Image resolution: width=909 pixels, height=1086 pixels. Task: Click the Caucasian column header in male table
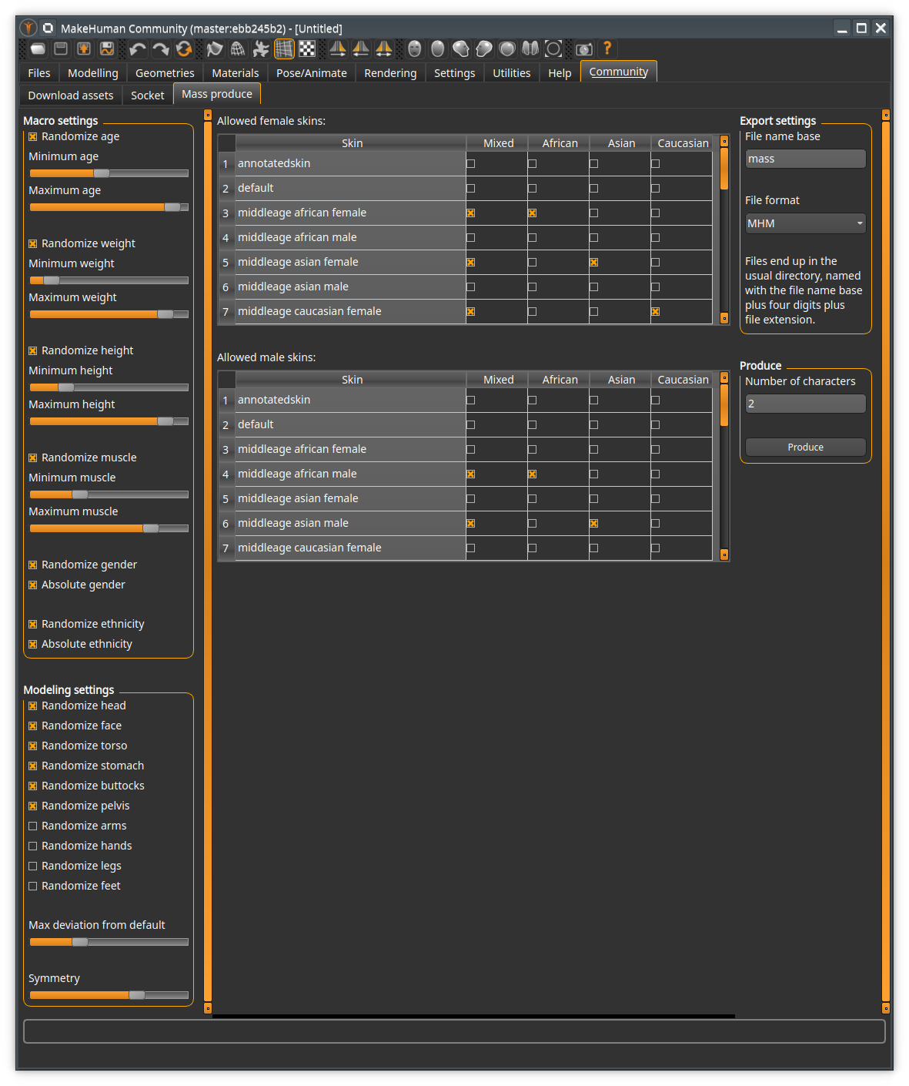click(683, 380)
